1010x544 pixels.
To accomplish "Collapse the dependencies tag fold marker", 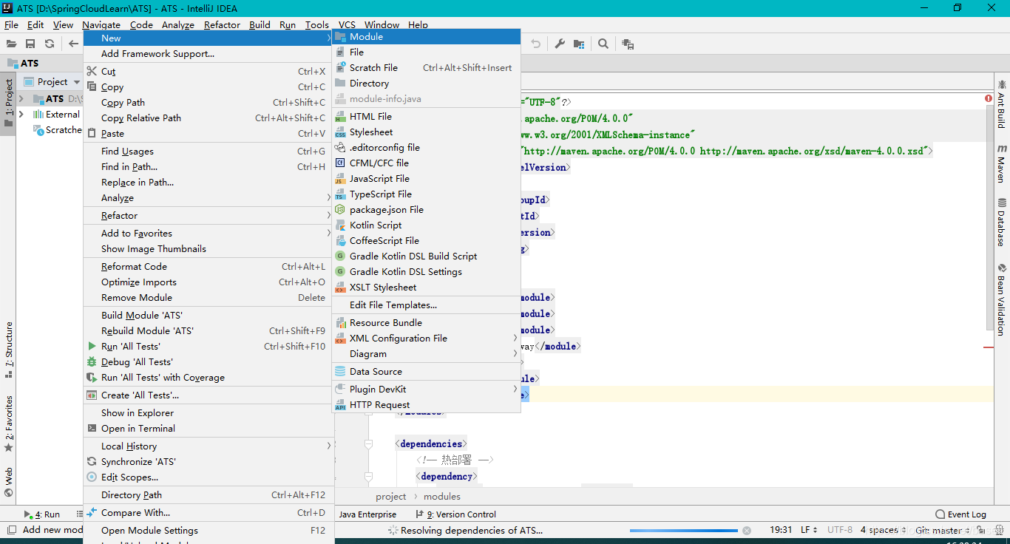I will click(368, 444).
